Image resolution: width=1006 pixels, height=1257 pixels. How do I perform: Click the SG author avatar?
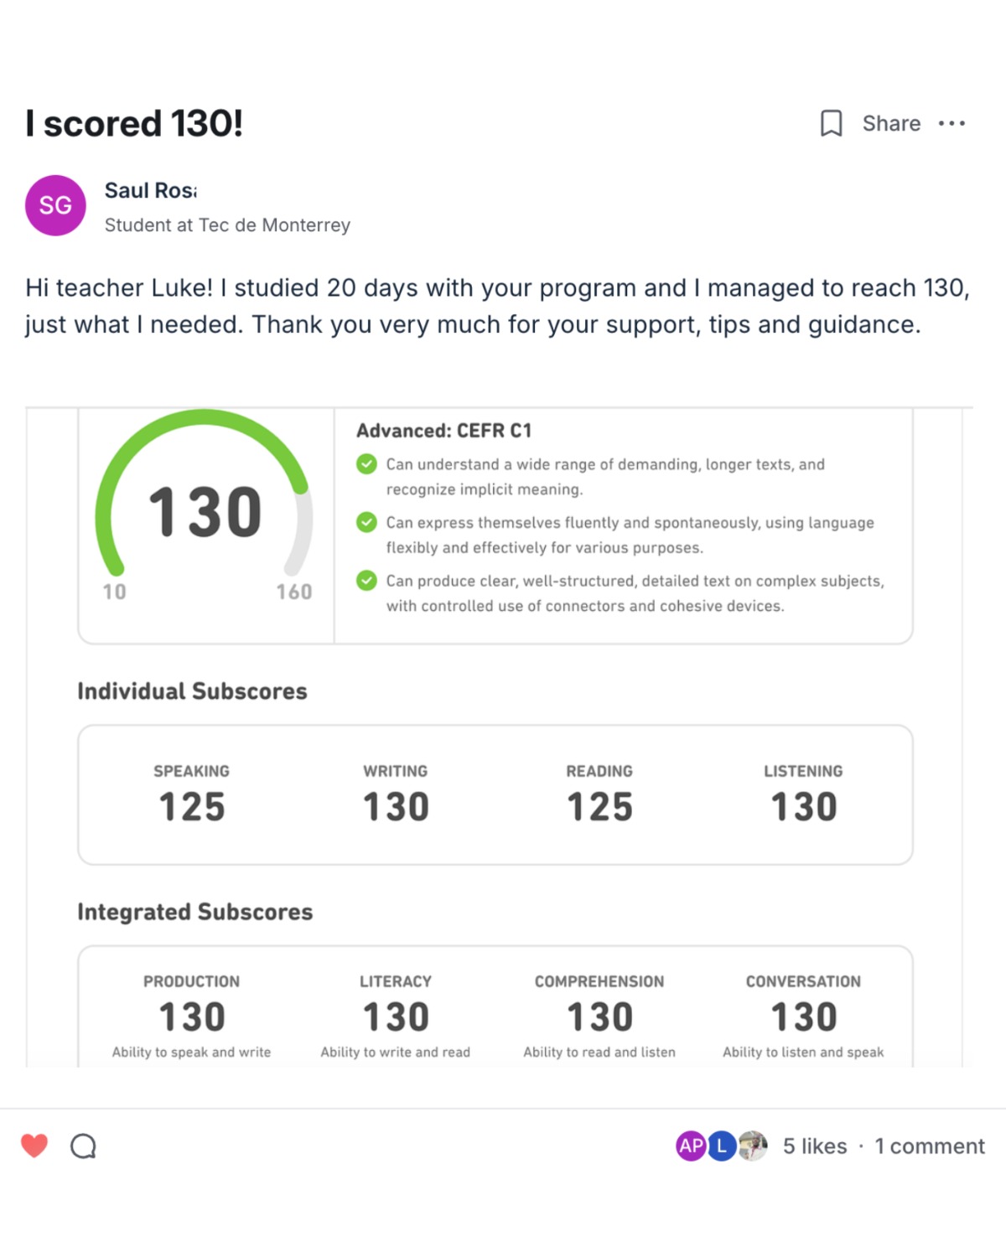55,205
